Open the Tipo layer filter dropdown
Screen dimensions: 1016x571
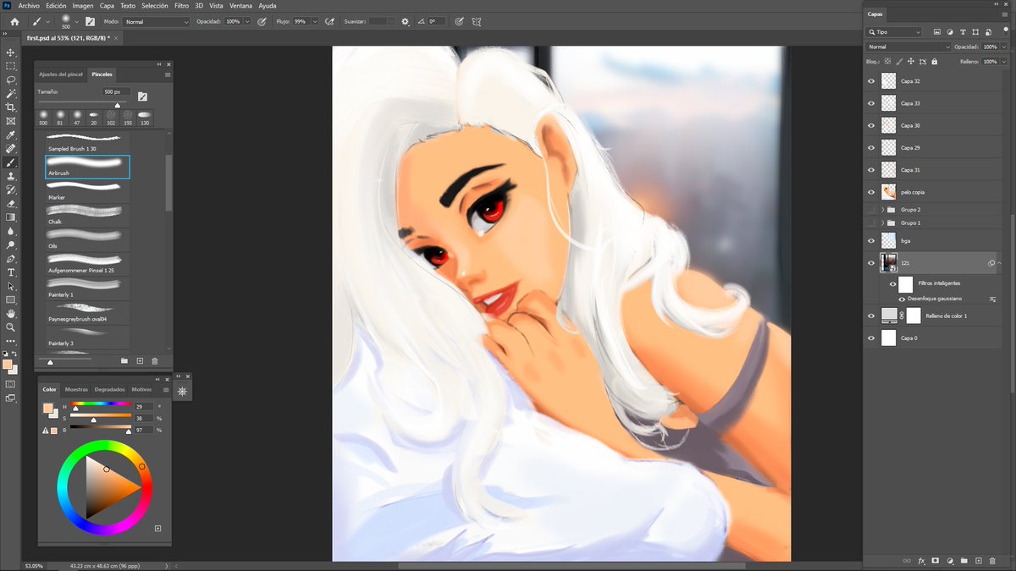click(x=894, y=32)
